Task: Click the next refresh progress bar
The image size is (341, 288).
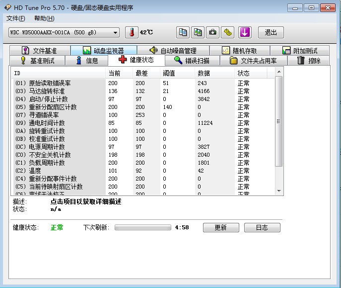Action: point(143,227)
